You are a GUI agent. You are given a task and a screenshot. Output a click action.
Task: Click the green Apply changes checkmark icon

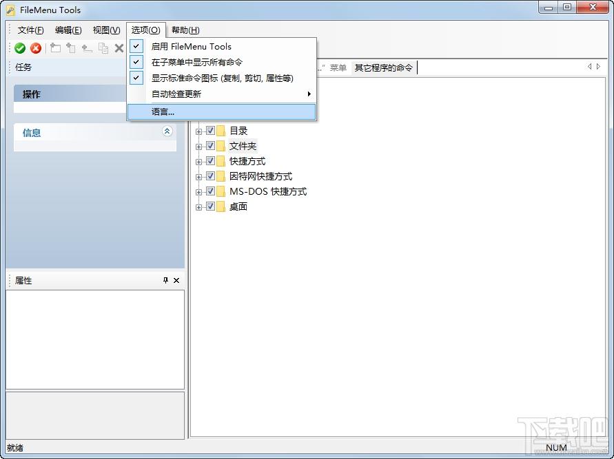[20, 48]
